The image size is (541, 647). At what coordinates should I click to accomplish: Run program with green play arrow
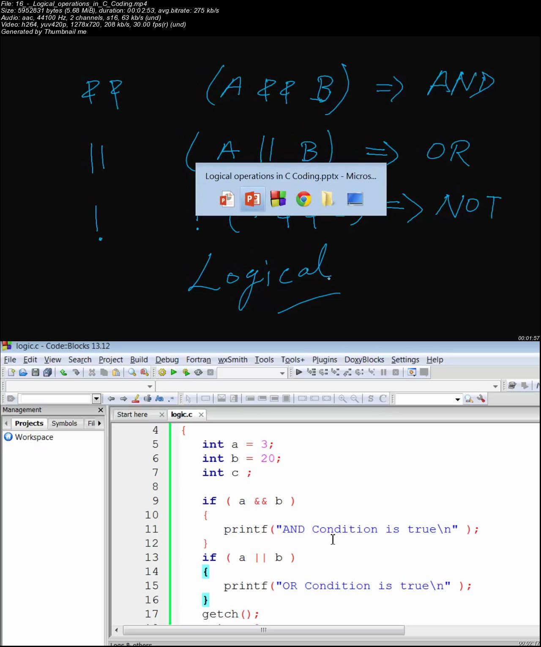click(174, 373)
